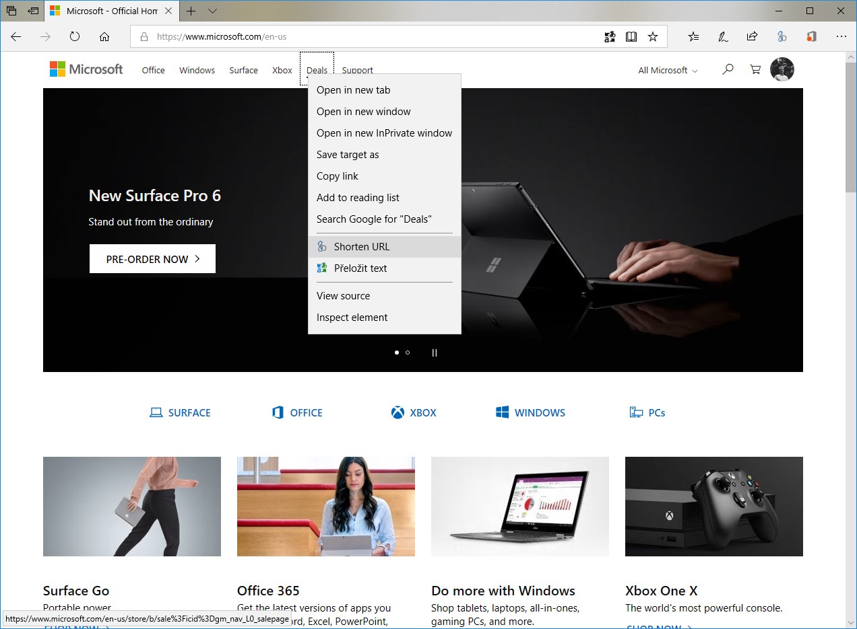
Task: Click "Do more with Windows" heading
Action: point(503,591)
